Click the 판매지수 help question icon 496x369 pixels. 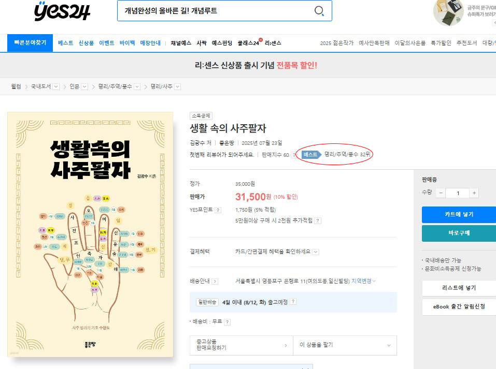[294, 155]
